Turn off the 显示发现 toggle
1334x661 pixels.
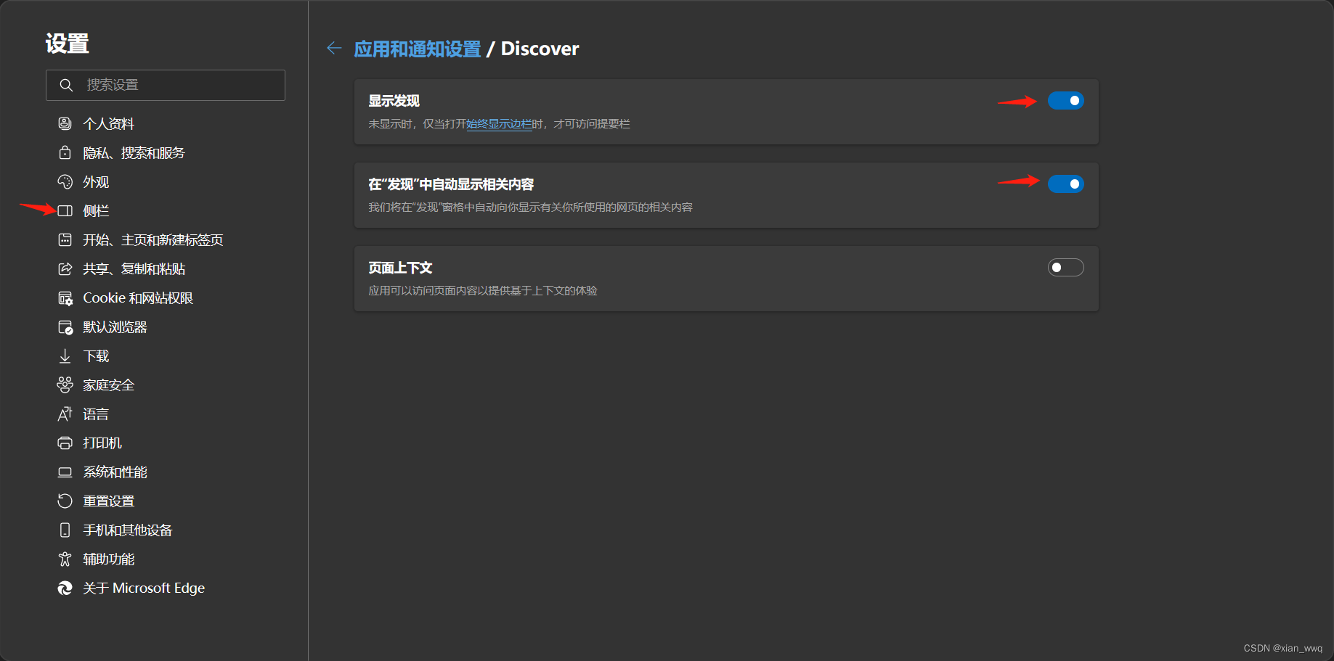[x=1065, y=101]
